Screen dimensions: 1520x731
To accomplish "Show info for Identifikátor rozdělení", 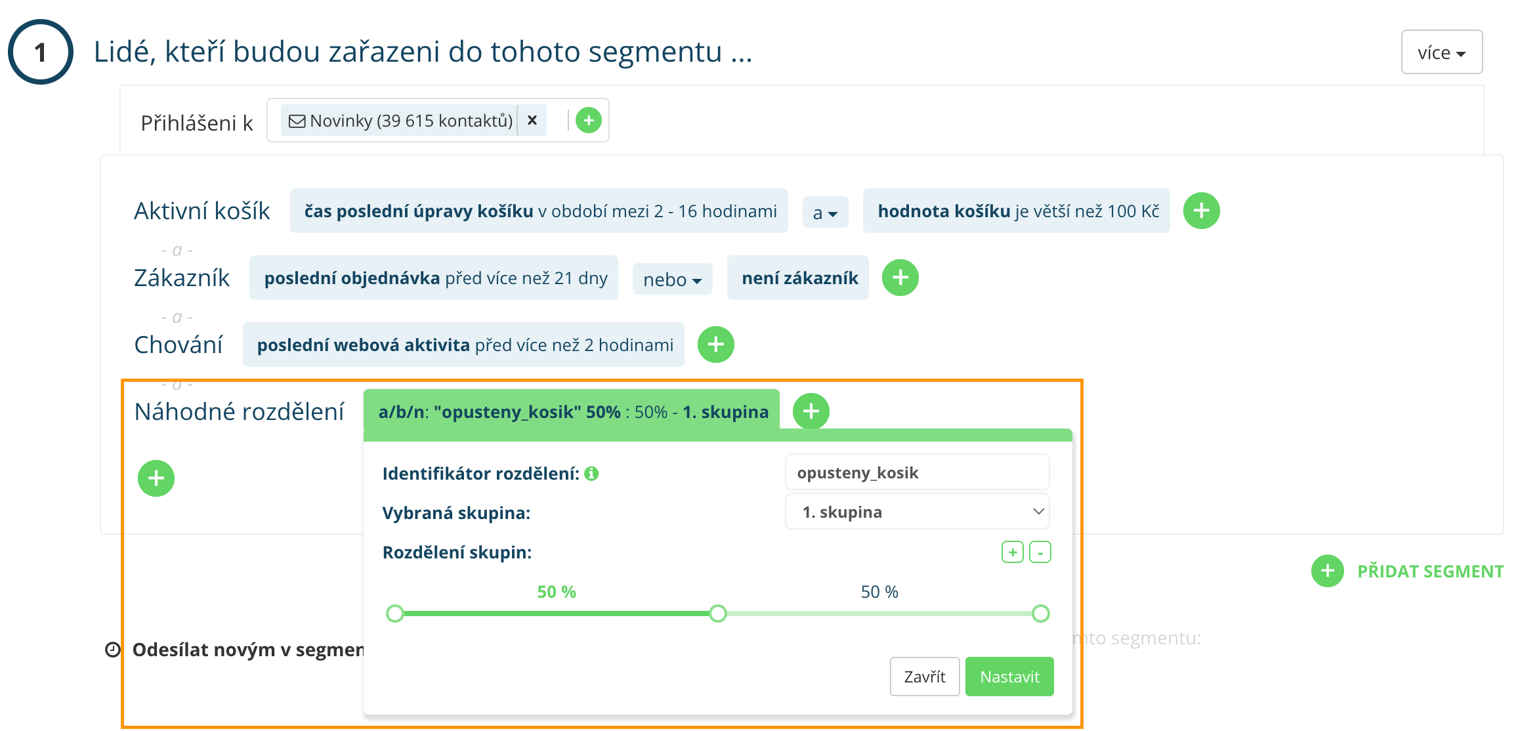I will (591, 474).
